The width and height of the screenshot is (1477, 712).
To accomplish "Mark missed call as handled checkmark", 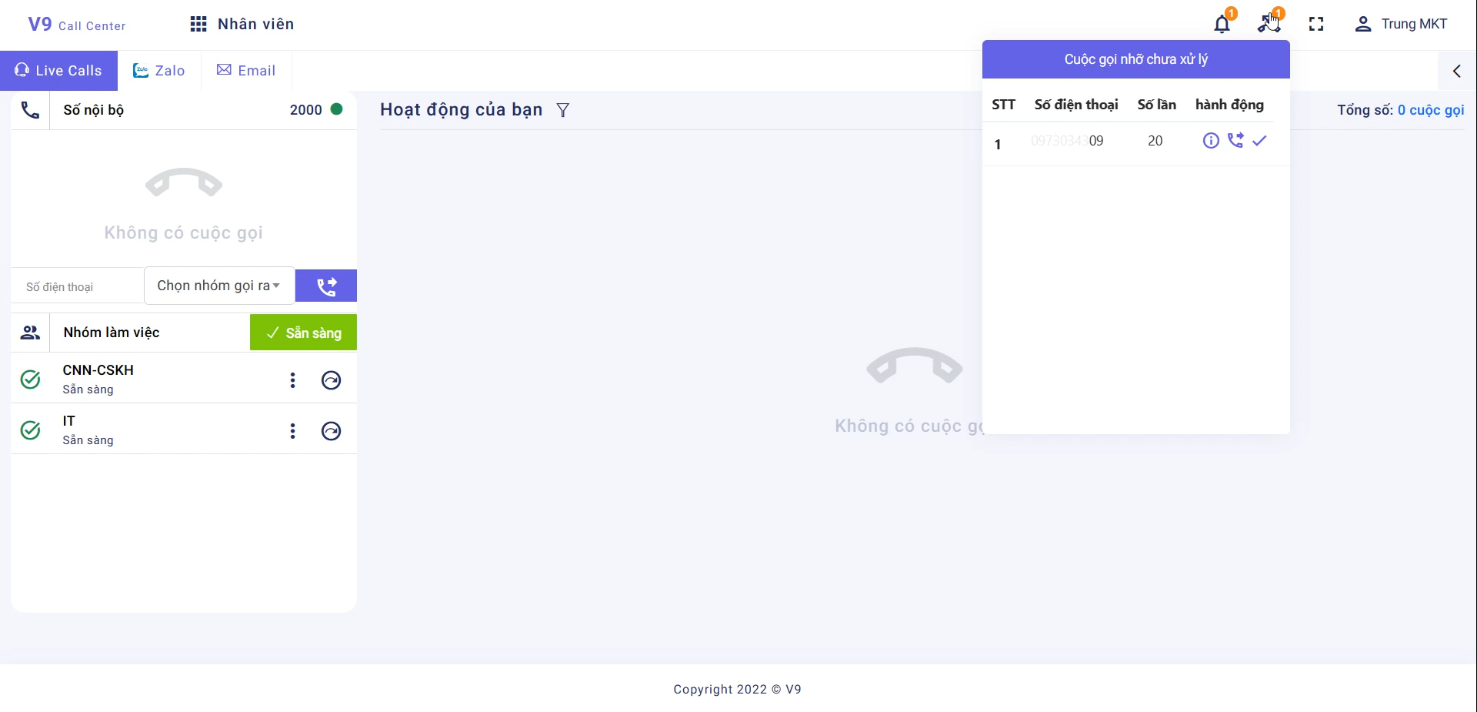I will (x=1259, y=140).
